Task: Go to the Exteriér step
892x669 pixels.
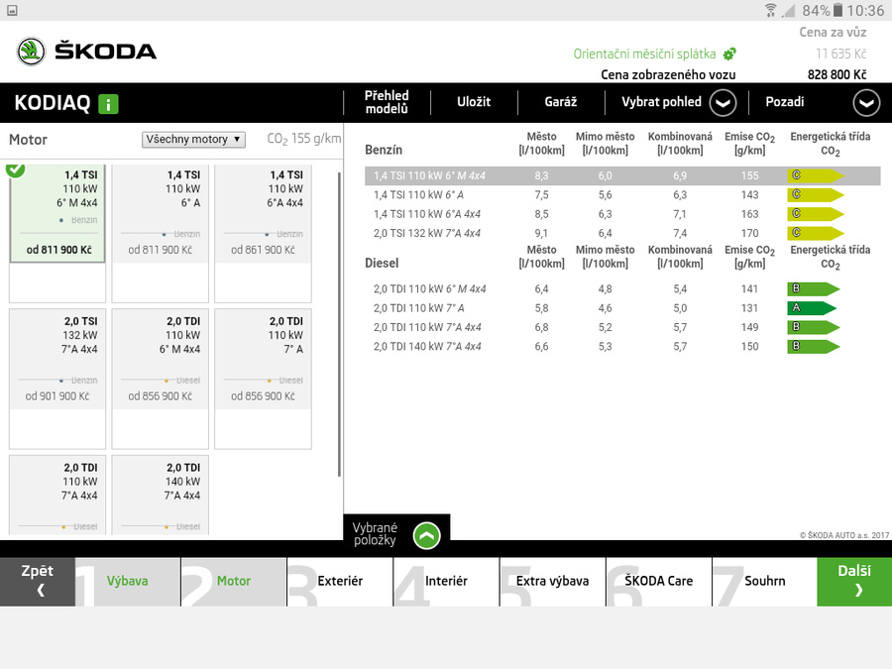Action: pyautogui.click(x=340, y=582)
